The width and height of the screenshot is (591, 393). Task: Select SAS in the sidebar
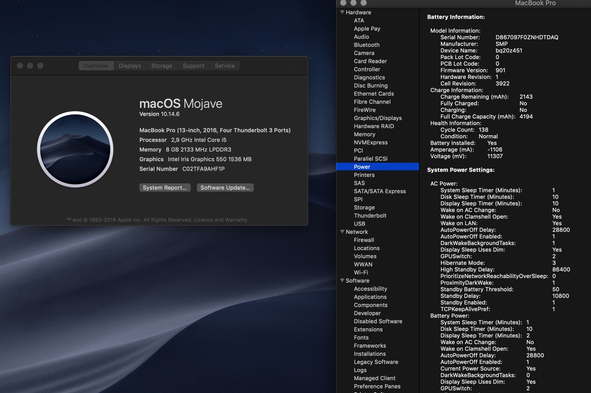point(359,183)
